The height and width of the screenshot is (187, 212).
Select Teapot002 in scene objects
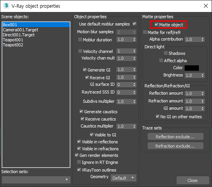[x=36, y=45]
